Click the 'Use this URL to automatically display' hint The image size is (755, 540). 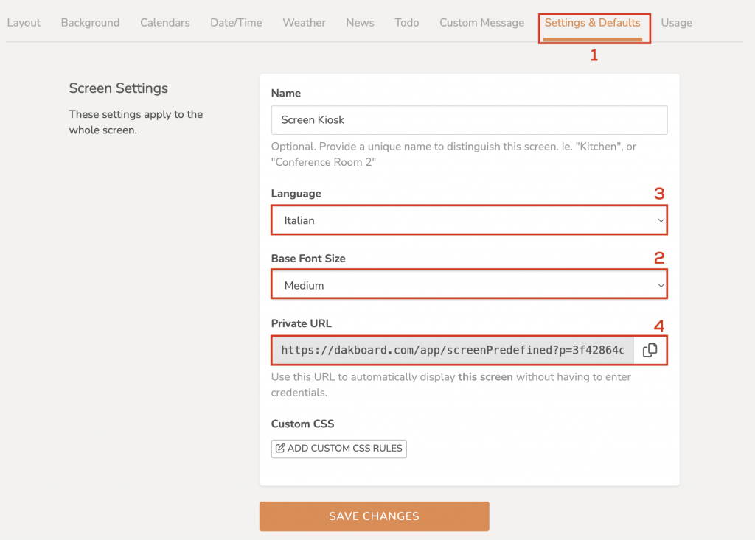(450, 385)
